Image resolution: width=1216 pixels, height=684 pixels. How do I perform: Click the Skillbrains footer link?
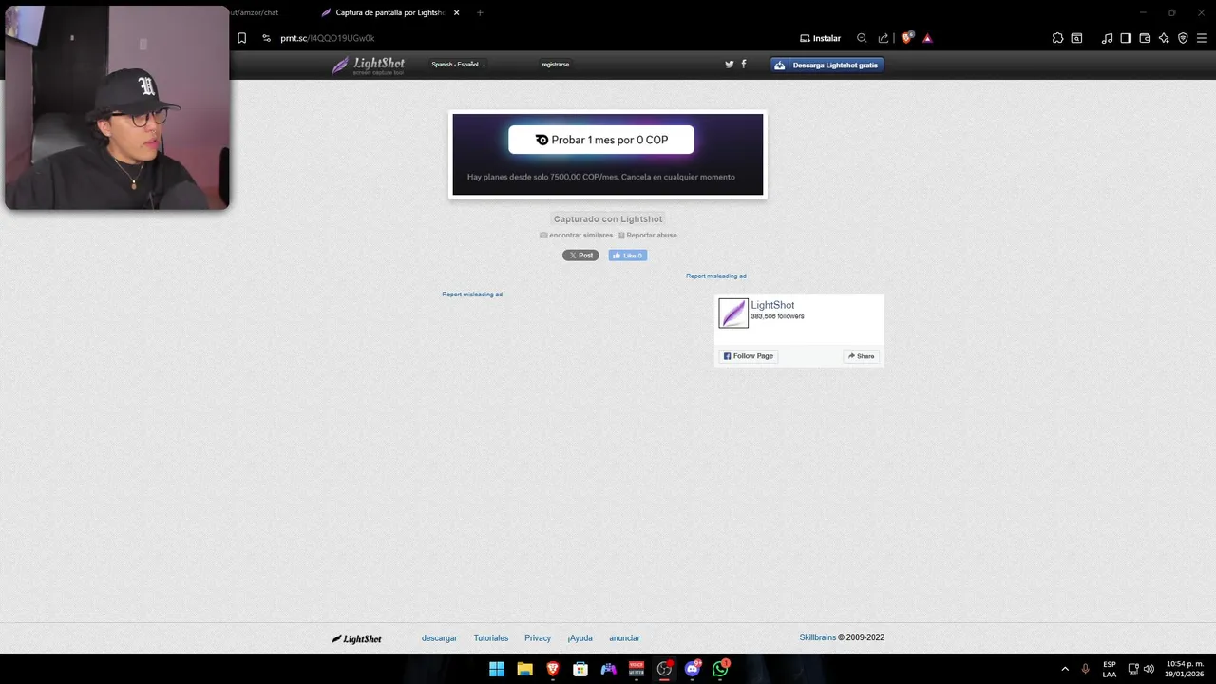coord(818,637)
